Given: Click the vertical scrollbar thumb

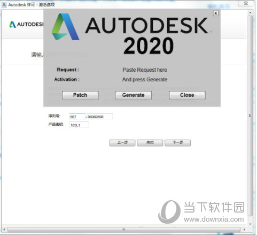Looking at the screenshot, I should [250, 116].
